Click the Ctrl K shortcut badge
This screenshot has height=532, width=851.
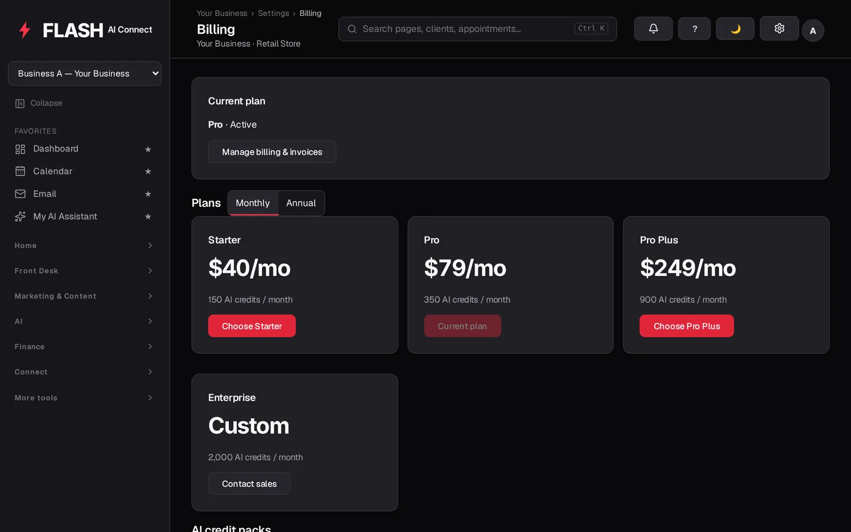pos(591,28)
